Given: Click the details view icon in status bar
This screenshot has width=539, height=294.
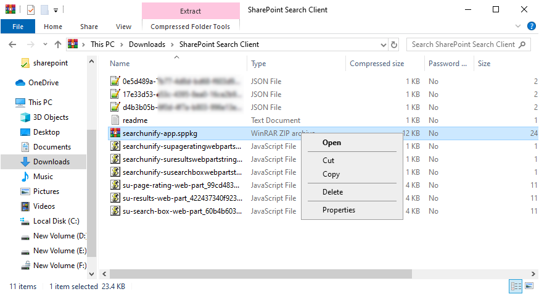Looking at the screenshot, I should pyautogui.click(x=515, y=287).
